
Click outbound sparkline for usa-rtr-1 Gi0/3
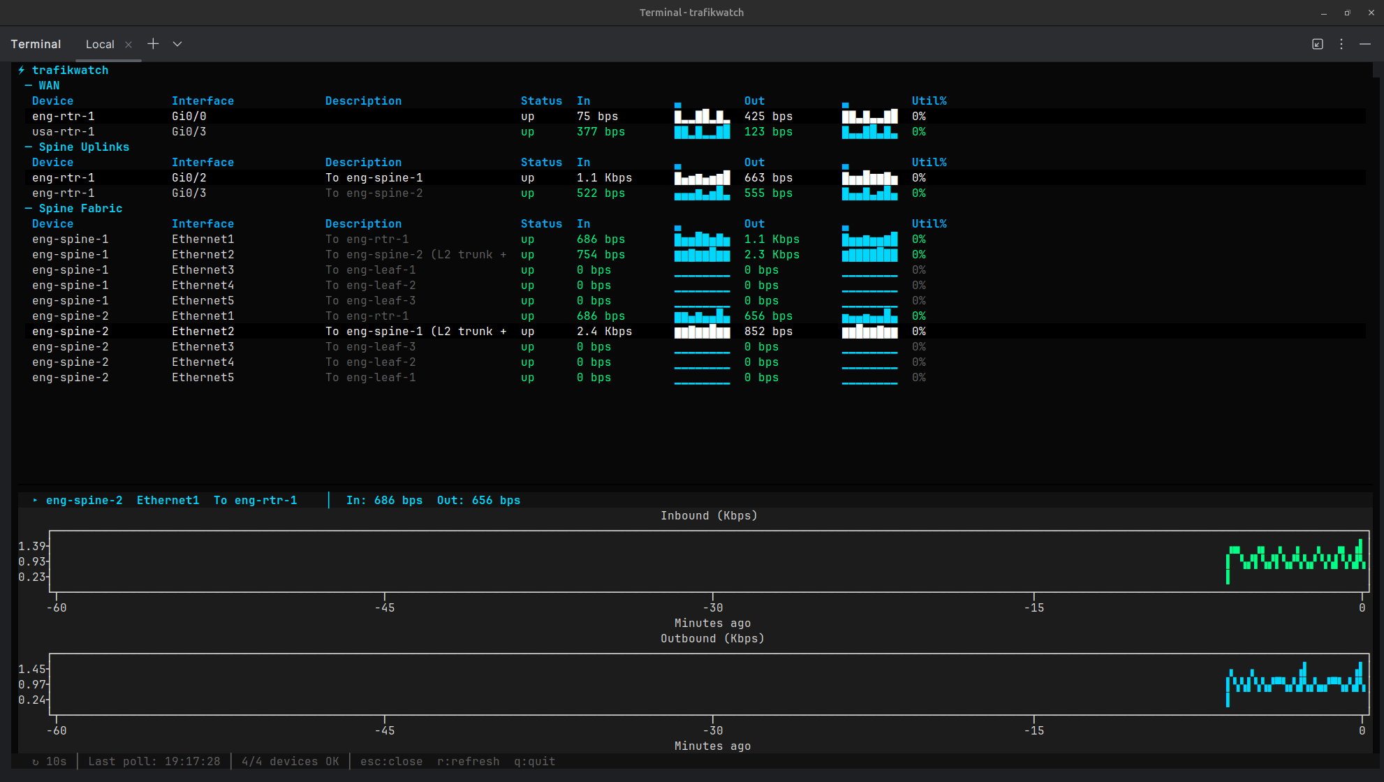point(869,131)
